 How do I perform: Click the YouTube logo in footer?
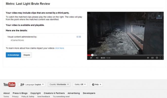pos(9,85)
